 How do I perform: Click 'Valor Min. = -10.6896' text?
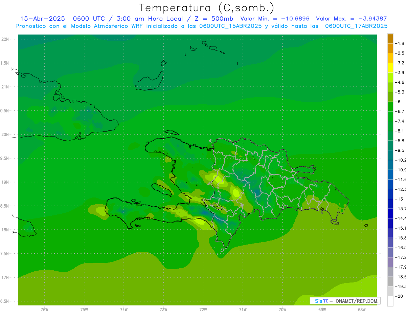(275, 19)
